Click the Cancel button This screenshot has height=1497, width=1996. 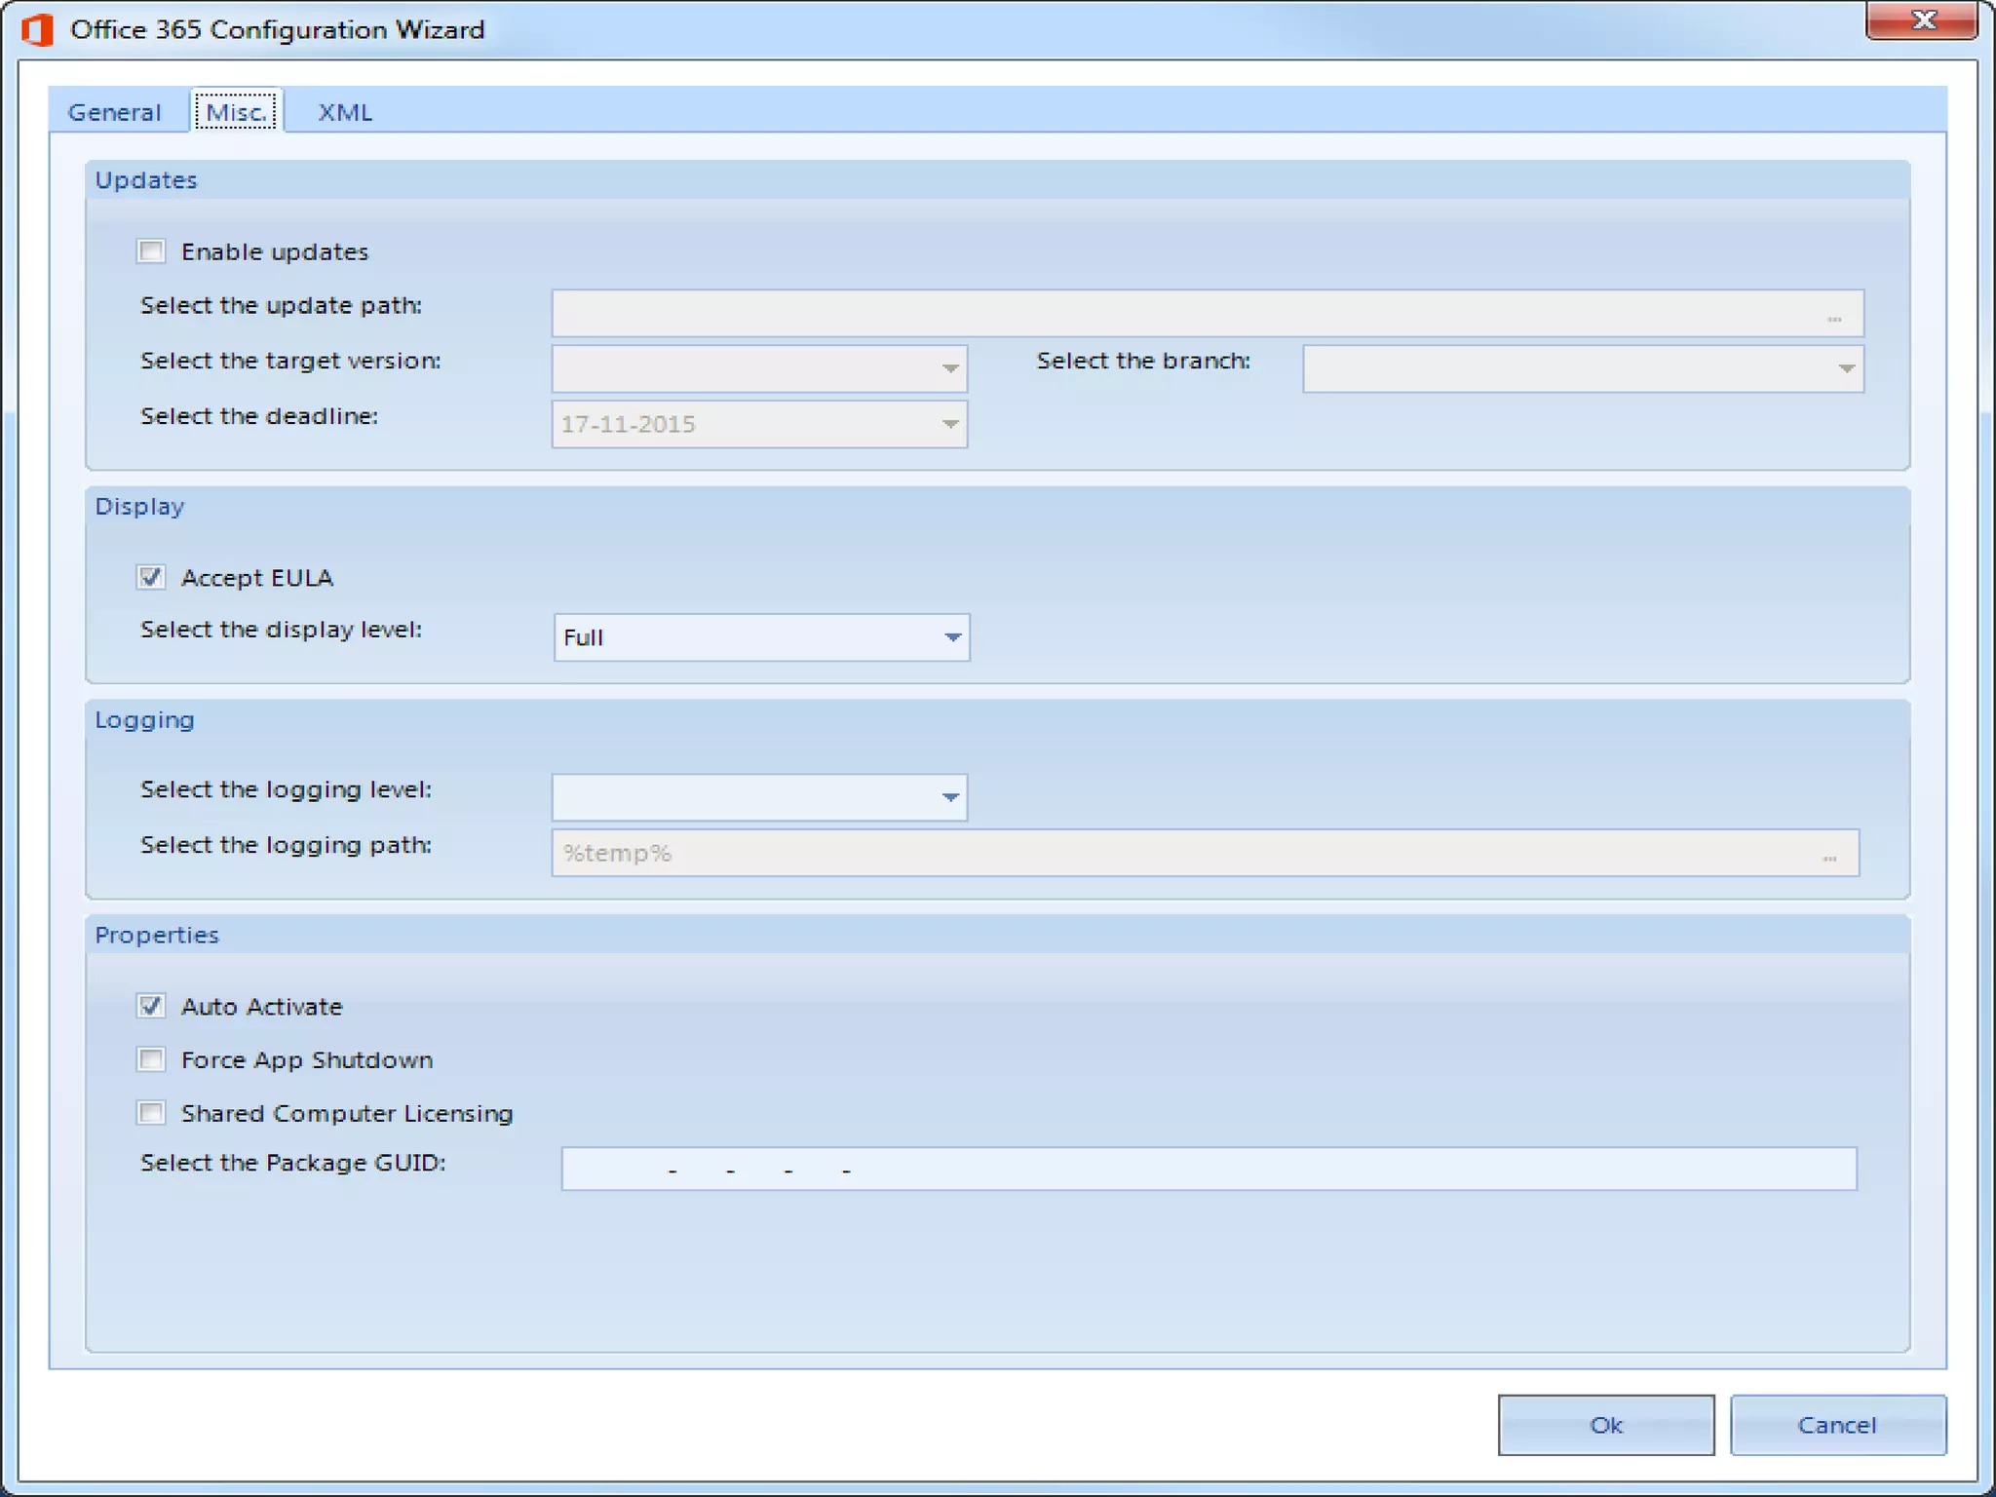[1837, 1425]
